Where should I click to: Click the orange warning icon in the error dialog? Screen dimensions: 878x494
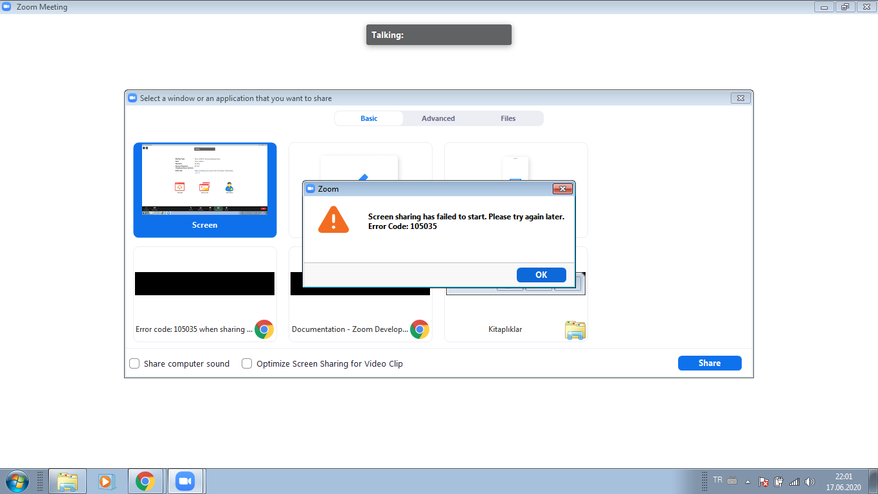point(334,219)
